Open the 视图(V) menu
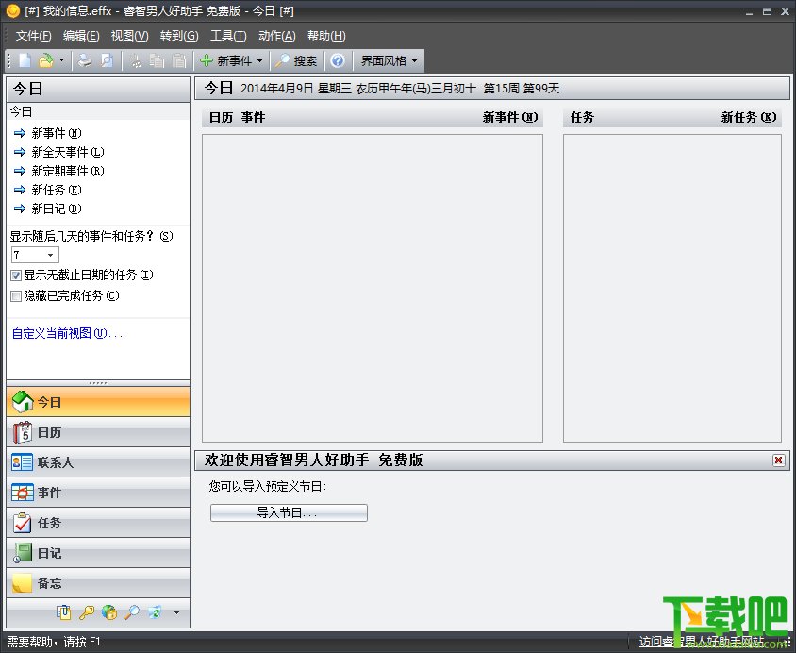Viewport: 796px width, 653px height. pyautogui.click(x=130, y=36)
